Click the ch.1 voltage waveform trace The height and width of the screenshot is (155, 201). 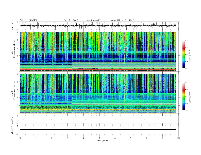click(98, 26)
